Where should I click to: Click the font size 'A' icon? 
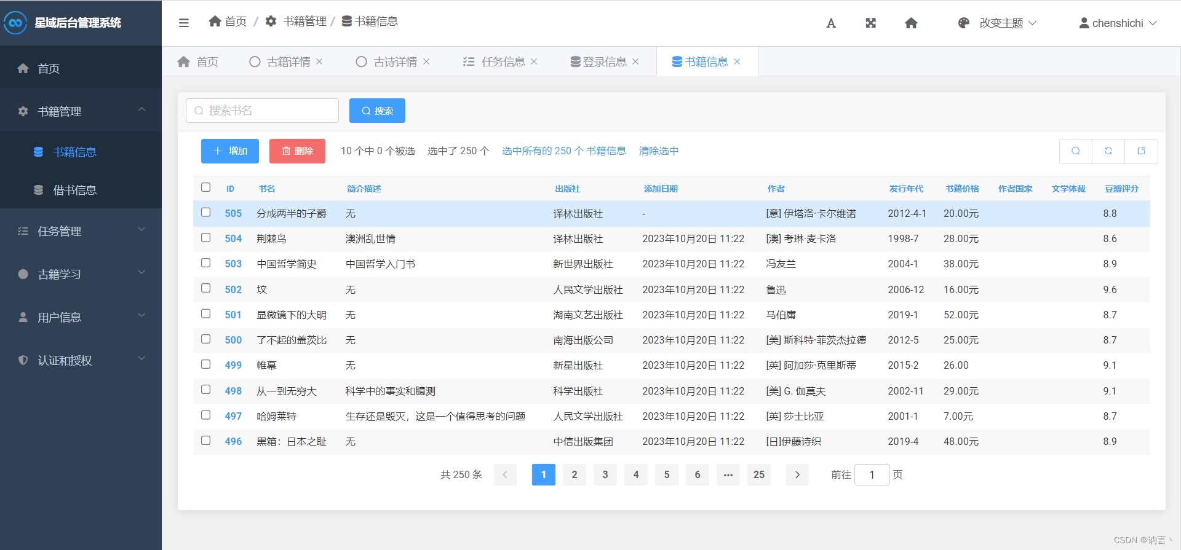(831, 23)
